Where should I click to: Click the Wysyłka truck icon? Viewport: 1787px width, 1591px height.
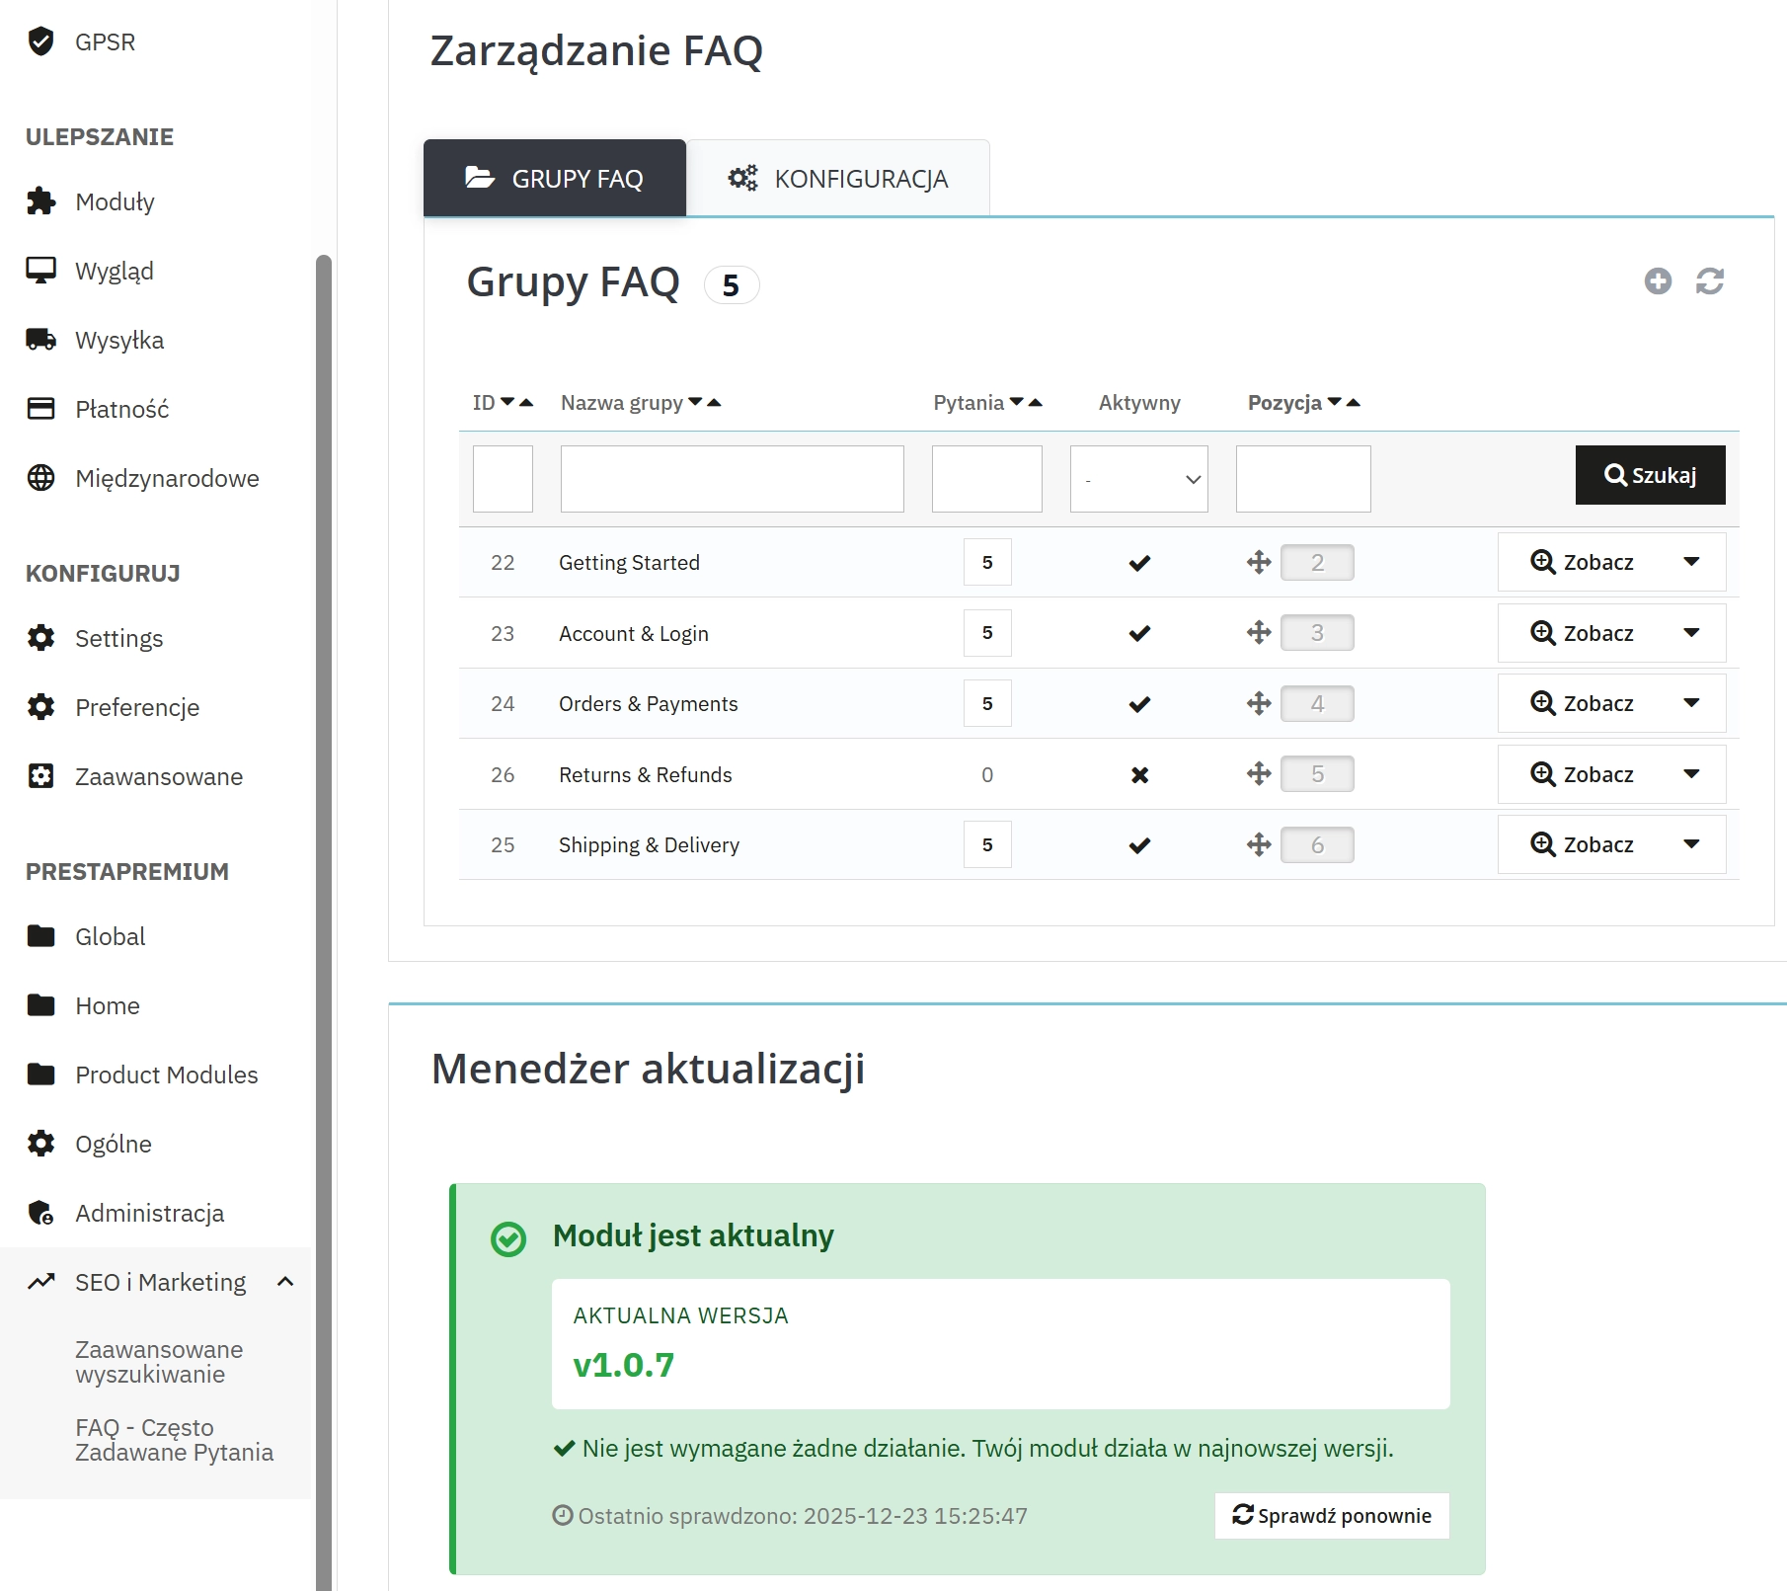pos(40,339)
